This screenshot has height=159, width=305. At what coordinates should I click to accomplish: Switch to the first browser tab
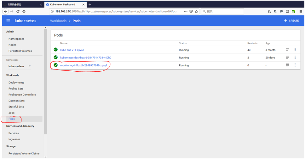22,4
